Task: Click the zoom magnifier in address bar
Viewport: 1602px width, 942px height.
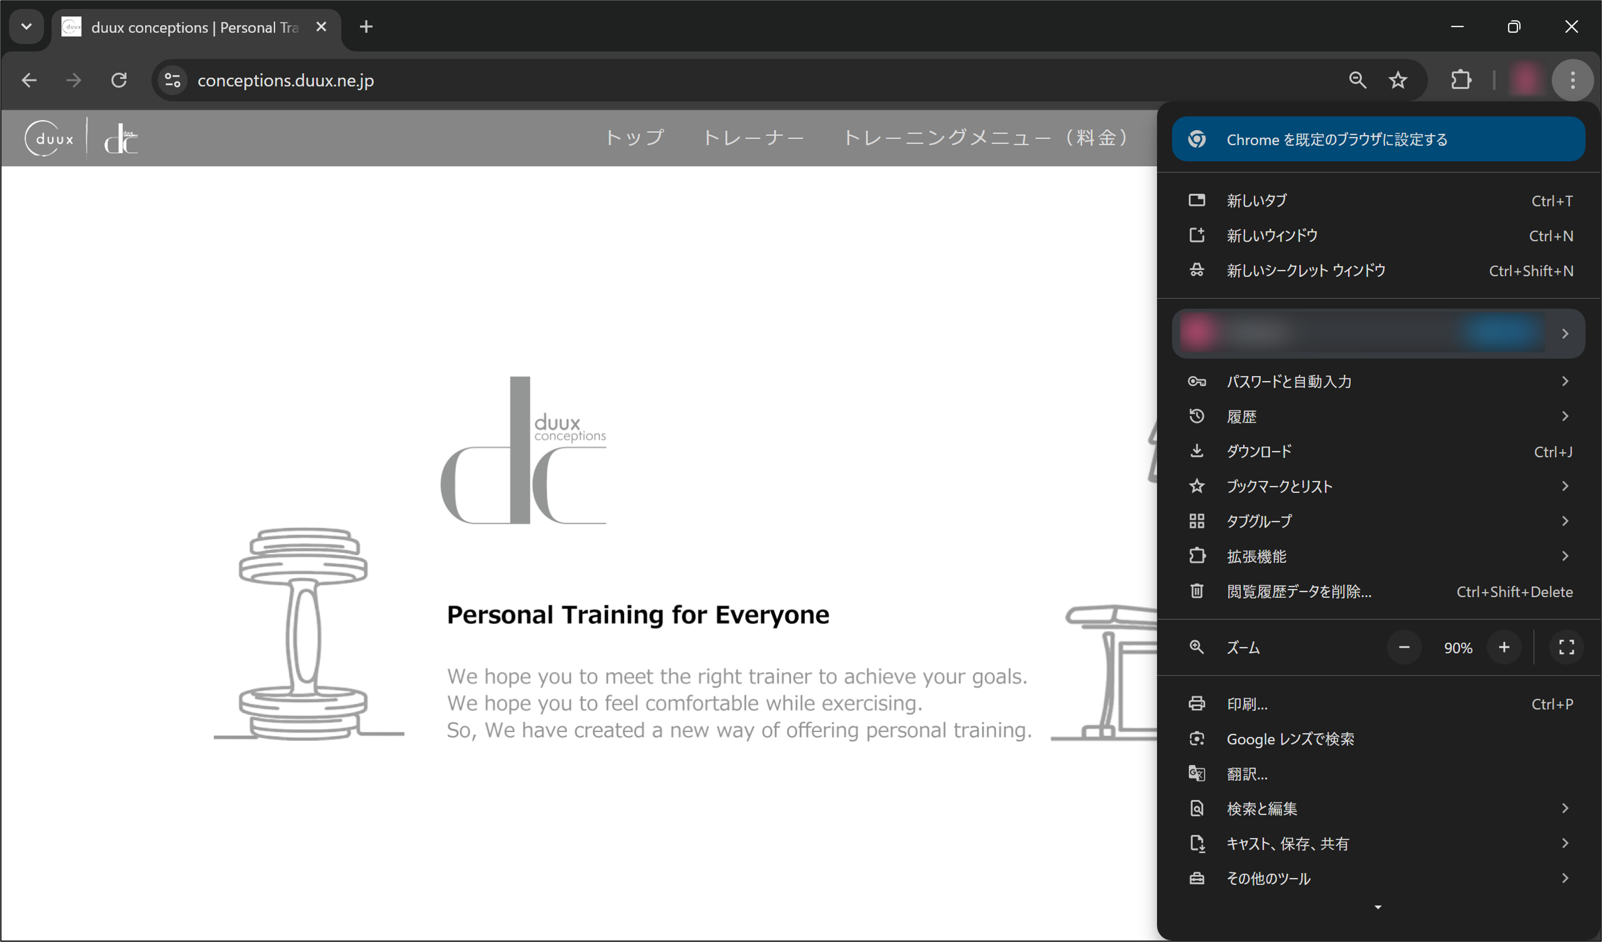Action: (1357, 80)
